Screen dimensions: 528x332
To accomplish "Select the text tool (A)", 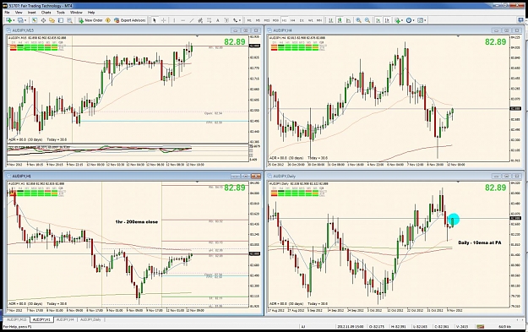I will pyautogui.click(x=217, y=20).
